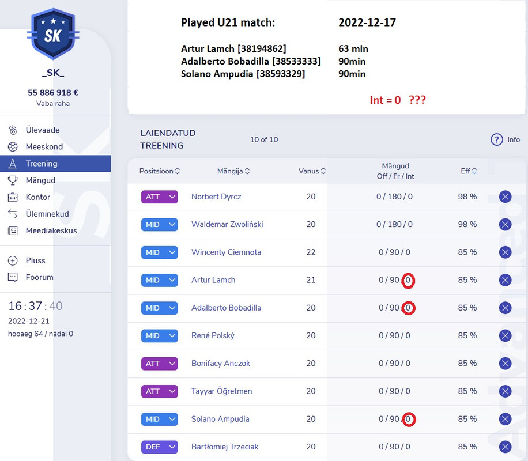Viewport: 528px width, 461px height.
Task: Open player Adalberto Bobadilla profile link
Action: coord(226,308)
